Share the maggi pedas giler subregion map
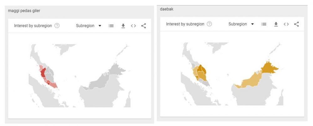This screenshot has width=313, height=126. click(144, 26)
